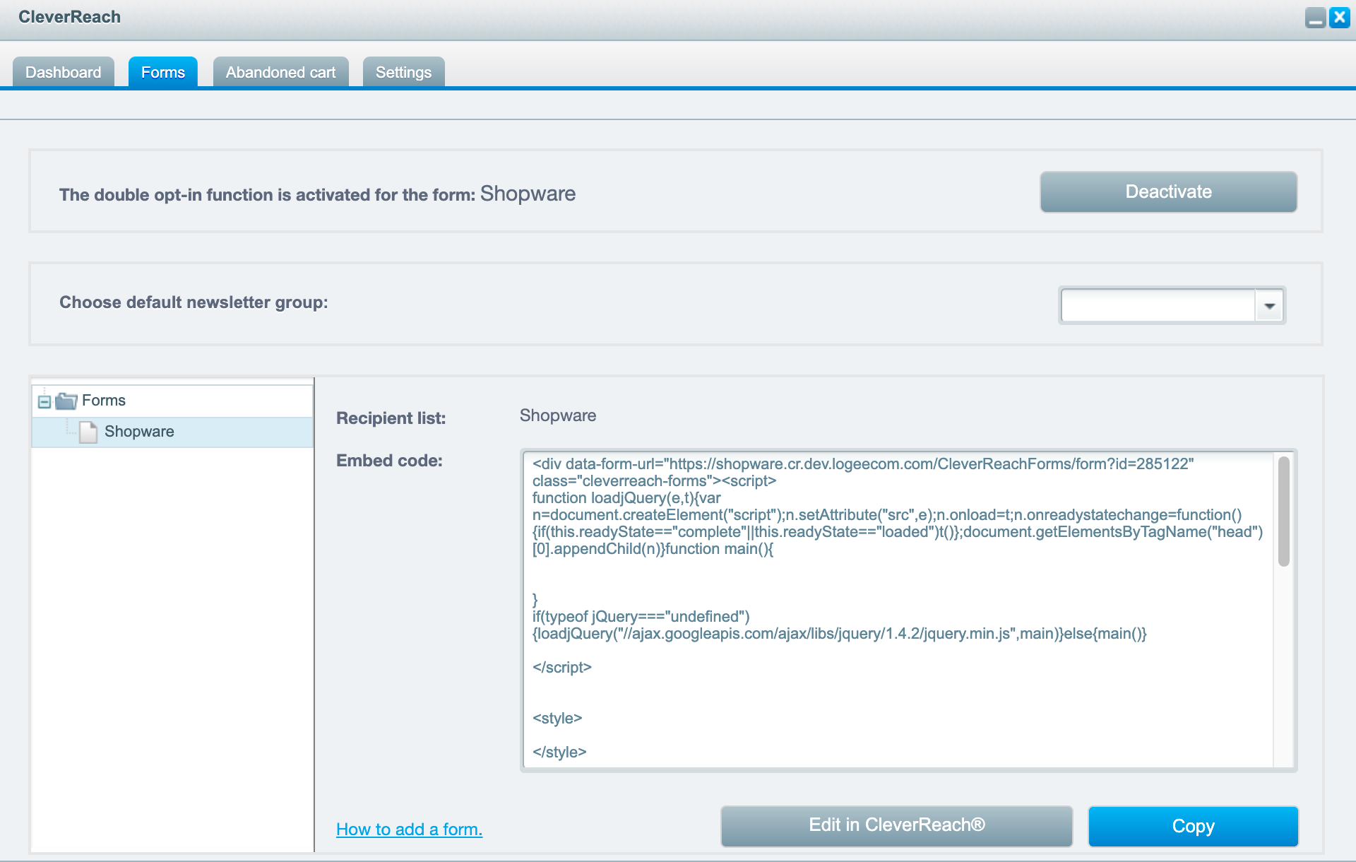This screenshot has height=862, width=1356.
Task: Click the CleverReach window title
Action: point(69,17)
